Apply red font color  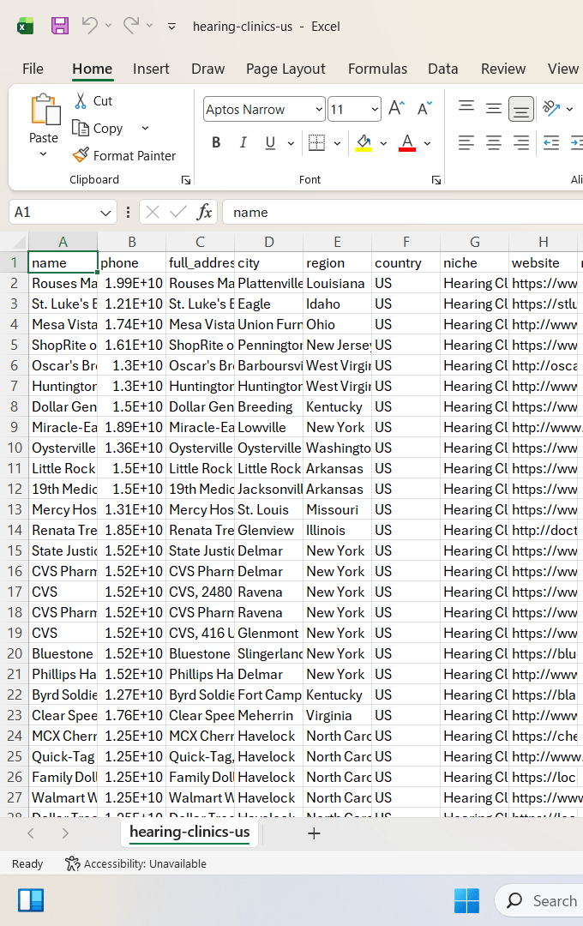coord(407,143)
